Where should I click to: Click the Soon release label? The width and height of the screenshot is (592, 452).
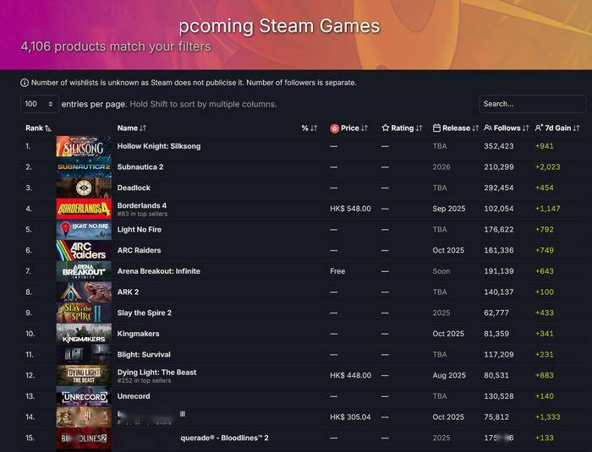[x=441, y=271]
